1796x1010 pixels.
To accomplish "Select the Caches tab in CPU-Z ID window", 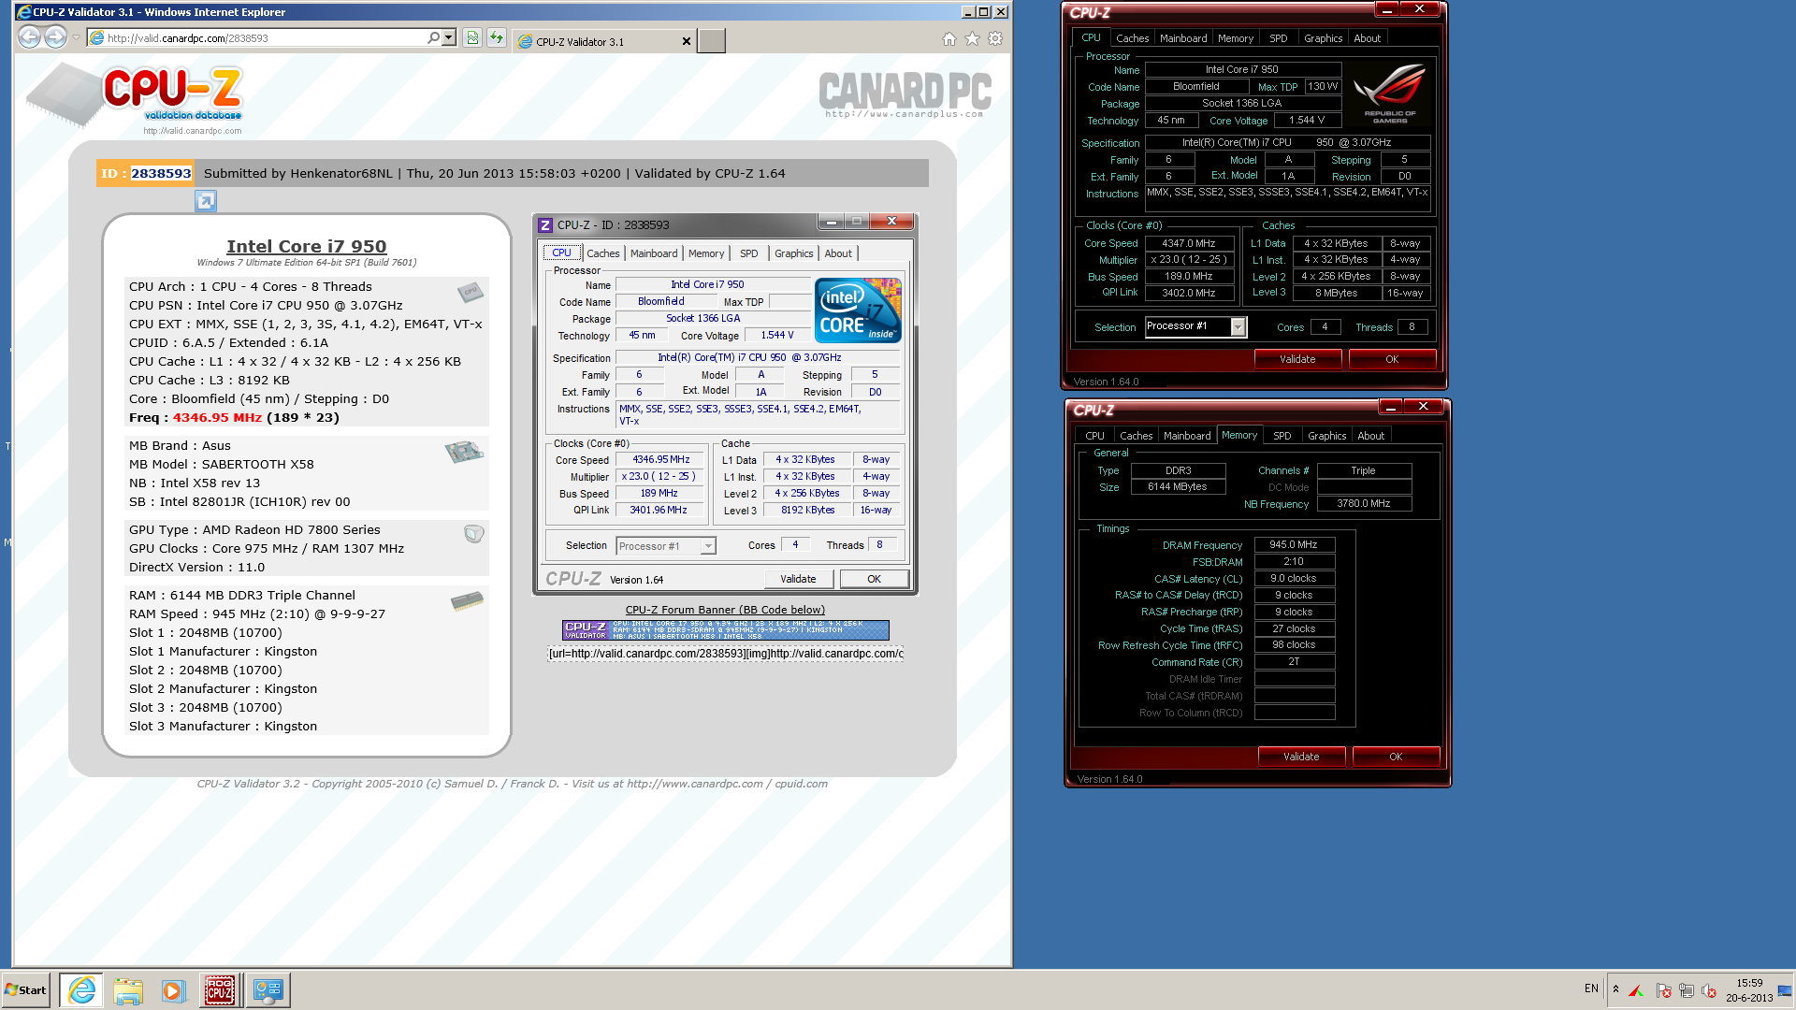I will tap(602, 253).
